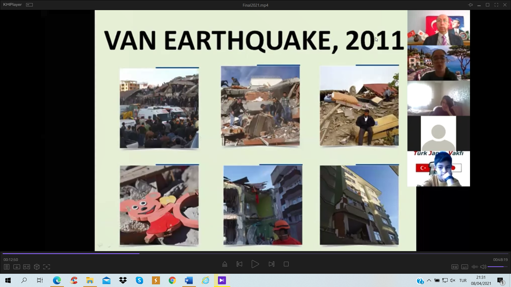Click the 3D cube icon

(37, 267)
